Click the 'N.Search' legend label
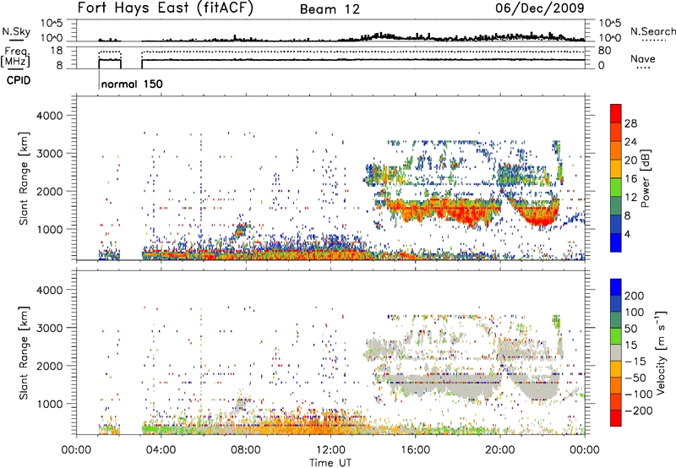Screen dimensions: 676x468 click(x=652, y=31)
